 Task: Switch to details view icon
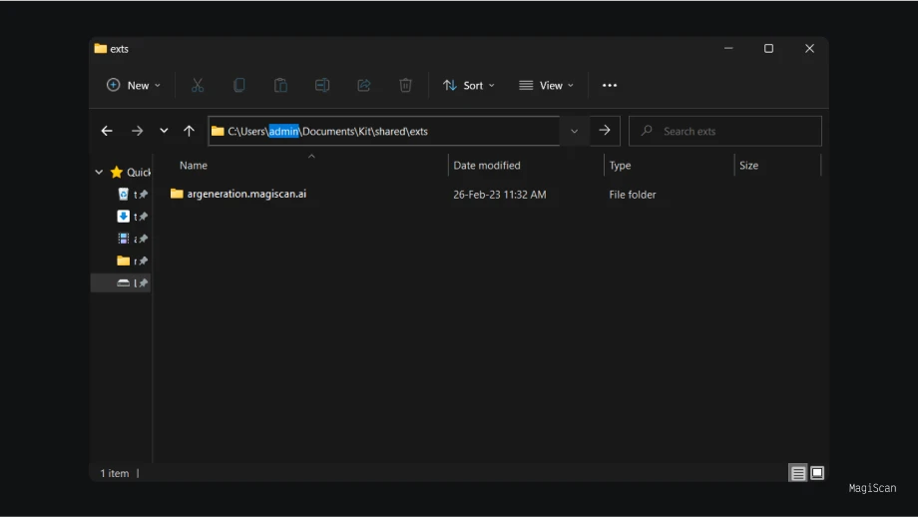pyautogui.click(x=797, y=473)
